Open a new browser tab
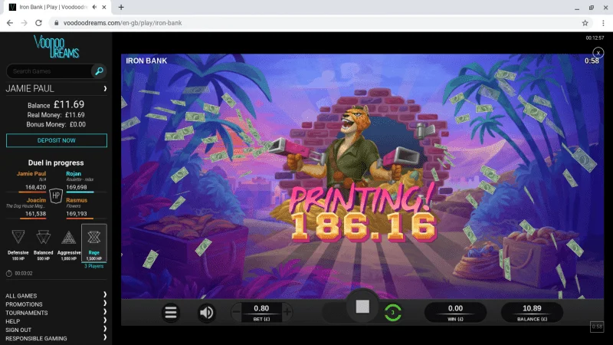Image resolution: width=613 pixels, height=345 pixels. click(x=121, y=7)
